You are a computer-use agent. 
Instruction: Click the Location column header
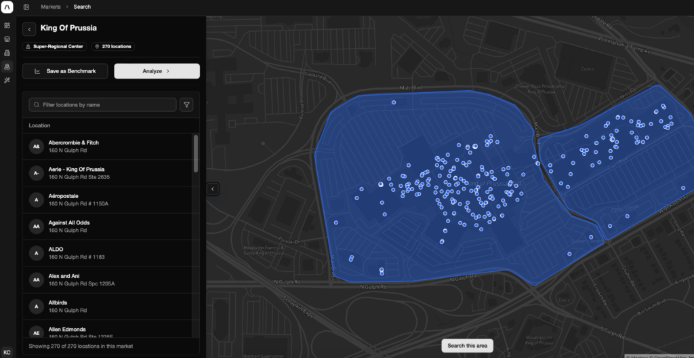[x=39, y=125]
